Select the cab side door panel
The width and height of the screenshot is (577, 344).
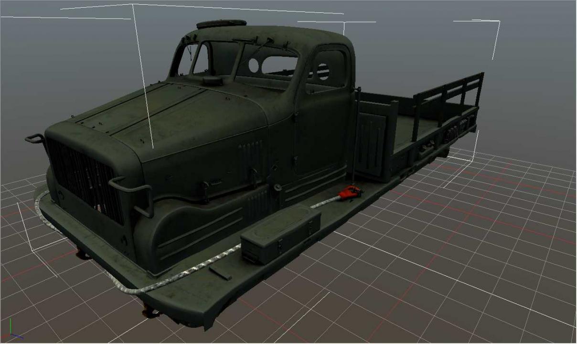pos(321,129)
